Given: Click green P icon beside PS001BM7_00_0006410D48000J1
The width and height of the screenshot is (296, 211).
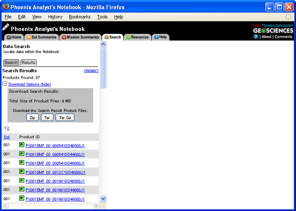Looking at the screenshot, I should (22, 162).
